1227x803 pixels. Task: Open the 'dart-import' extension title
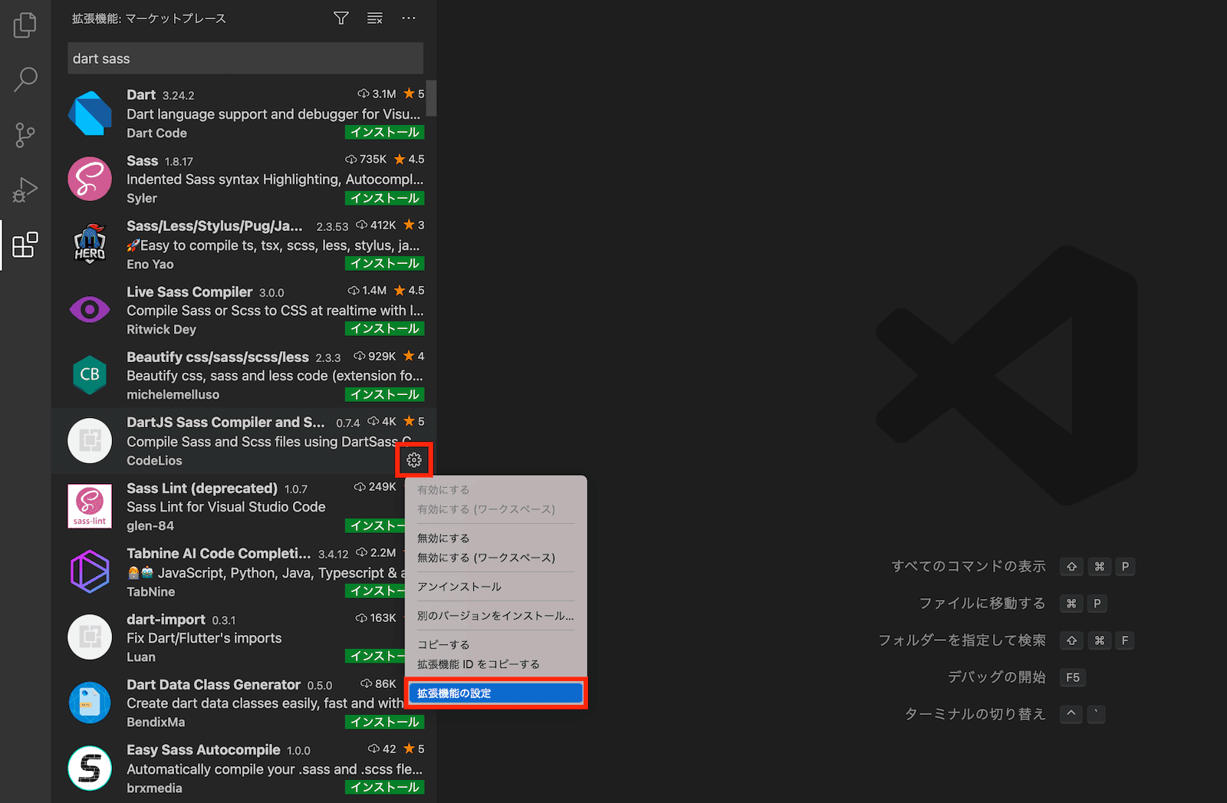(166, 619)
